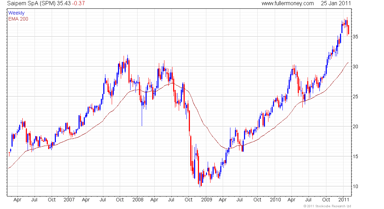Click the 2011 year label on time axis
Viewport: 384px width, 209px height.
344,200
